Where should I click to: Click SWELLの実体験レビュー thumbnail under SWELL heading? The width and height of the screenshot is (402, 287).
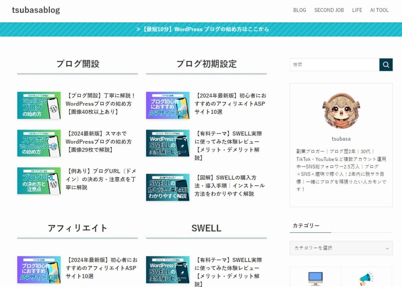pyautogui.click(x=168, y=270)
